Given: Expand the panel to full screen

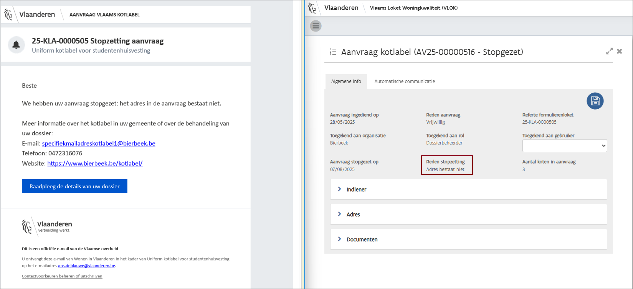Looking at the screenshot, I should click(x=609, y=51).
